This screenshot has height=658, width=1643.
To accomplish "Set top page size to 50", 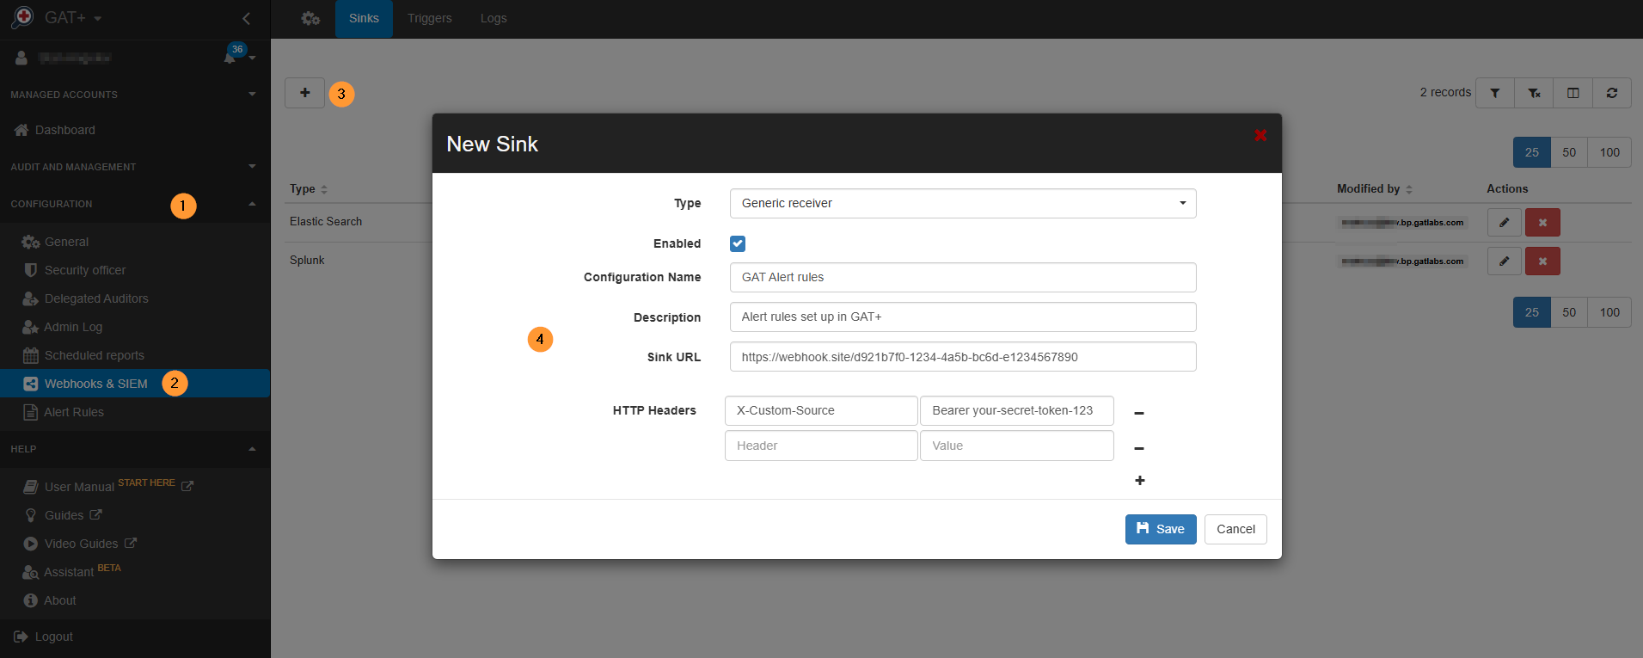I will [x=1569, y=152].
